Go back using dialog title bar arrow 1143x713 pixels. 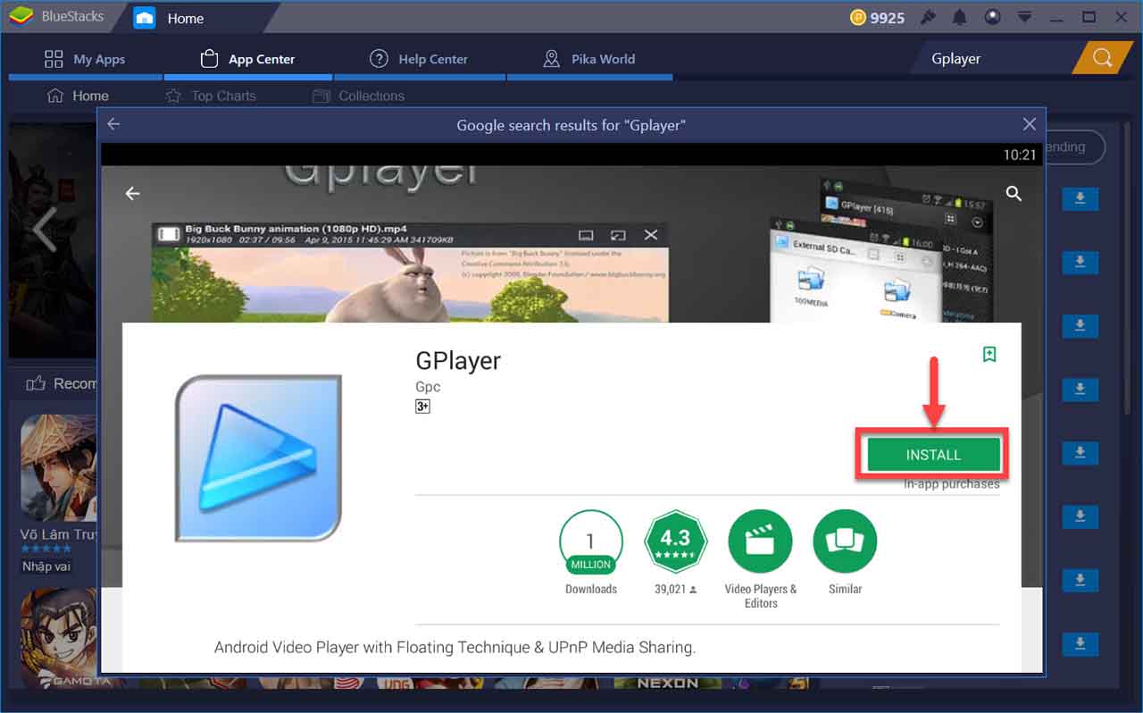(113, 124)
